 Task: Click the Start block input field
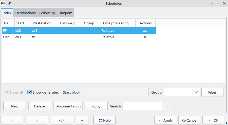pyautogui.click(x=115, y=92)
